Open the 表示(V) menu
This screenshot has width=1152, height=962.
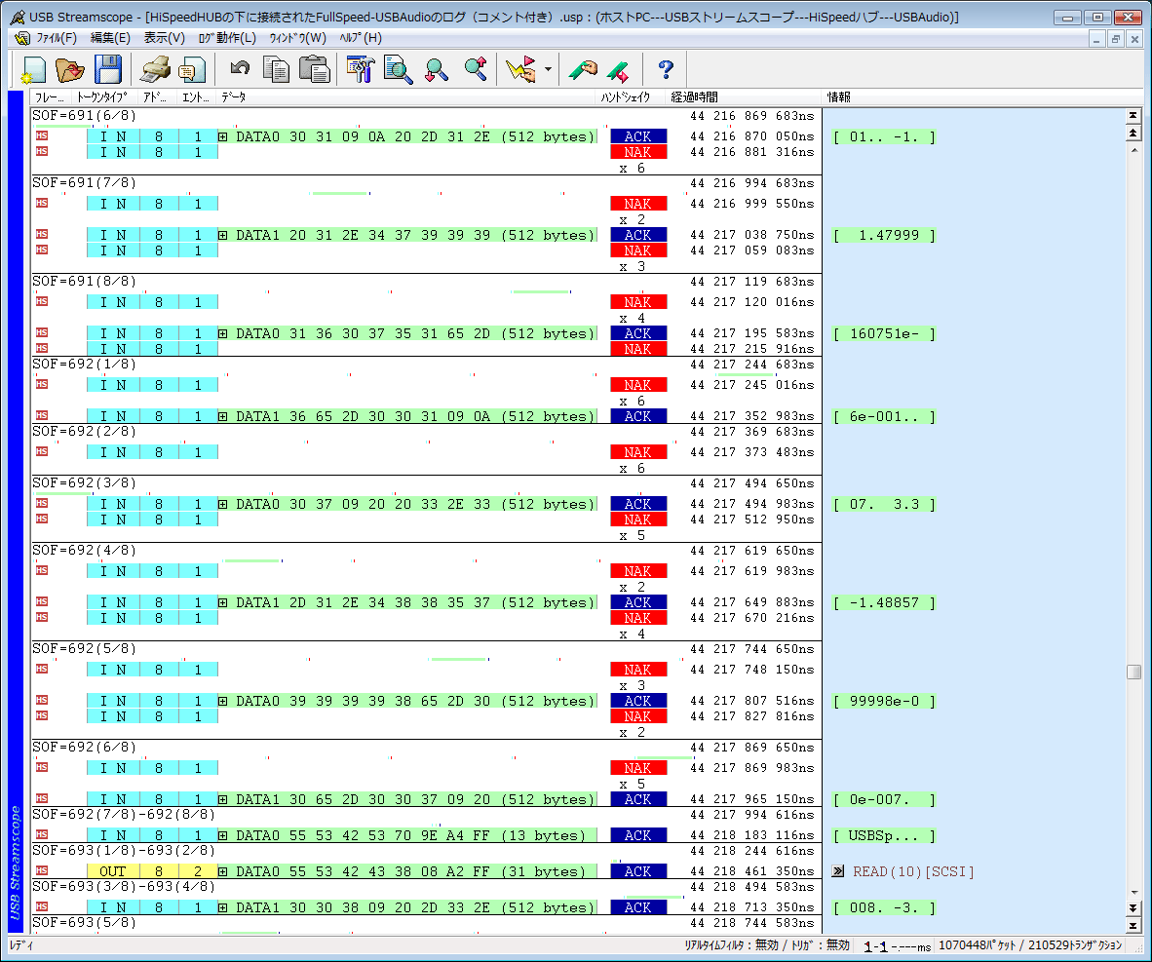click(164, 38)
